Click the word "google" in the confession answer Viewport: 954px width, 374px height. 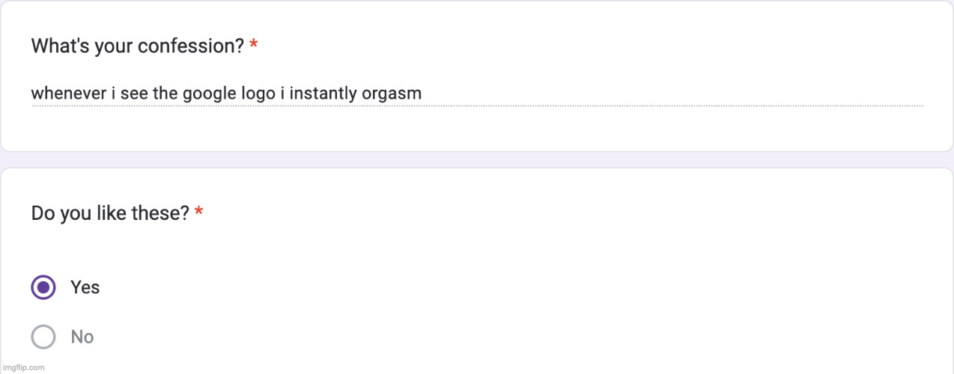point(199,93)
